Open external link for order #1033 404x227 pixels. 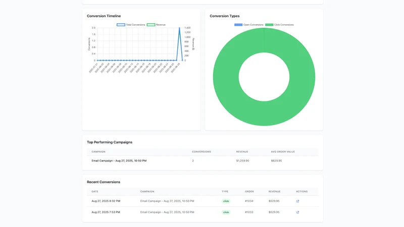tap(297, 212)
